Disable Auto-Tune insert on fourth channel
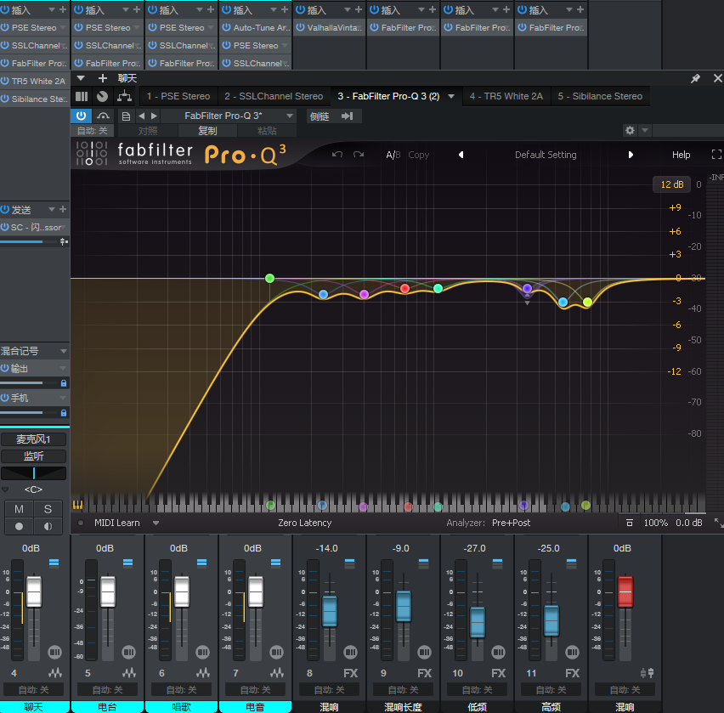724x713 pixels. [x=226, y=27]
